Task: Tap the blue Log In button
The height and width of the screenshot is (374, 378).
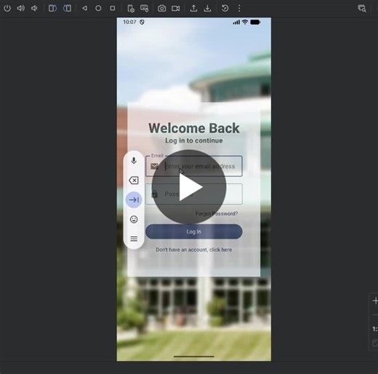Action: click(194, 231)
